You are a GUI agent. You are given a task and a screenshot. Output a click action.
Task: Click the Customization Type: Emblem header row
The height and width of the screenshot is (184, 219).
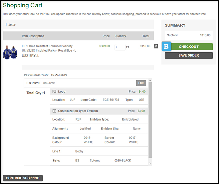click(x=99, y=111)
